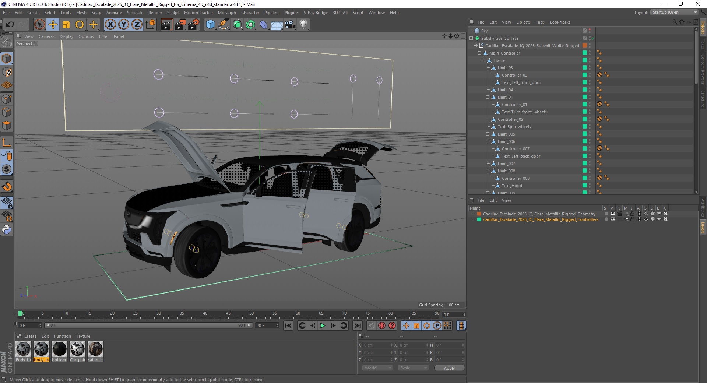The width and height of the screenshot is (707, 383).
Task: Open Edit Render Settings icon
Action: pyautogui.click(x=194, y=25)
